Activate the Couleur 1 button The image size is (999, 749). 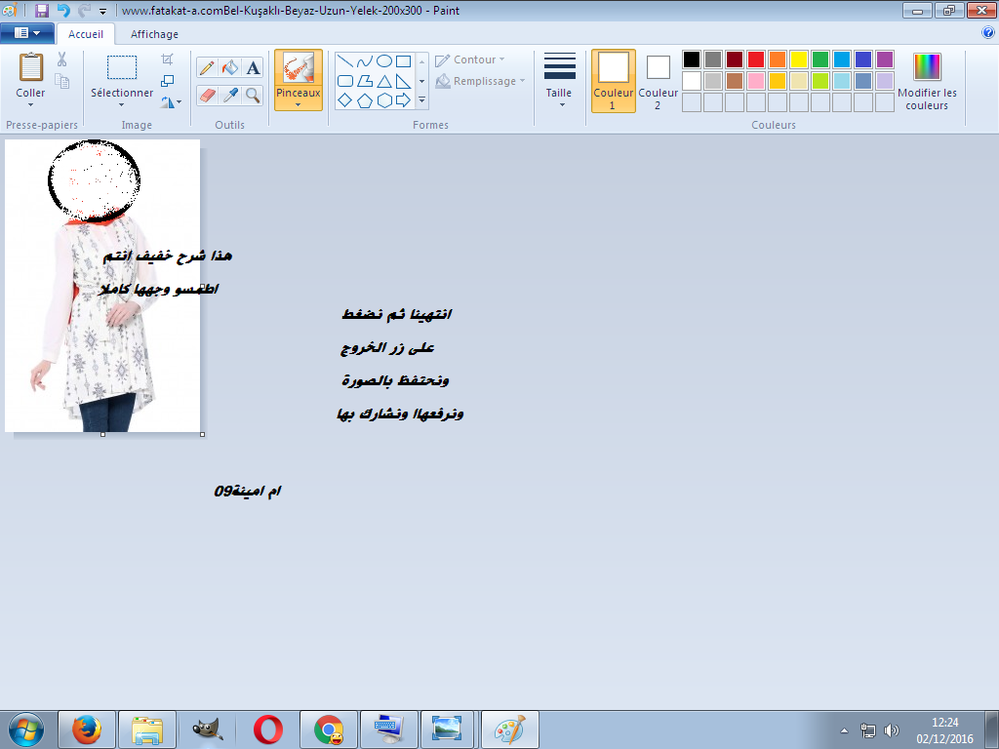(613, 80)
